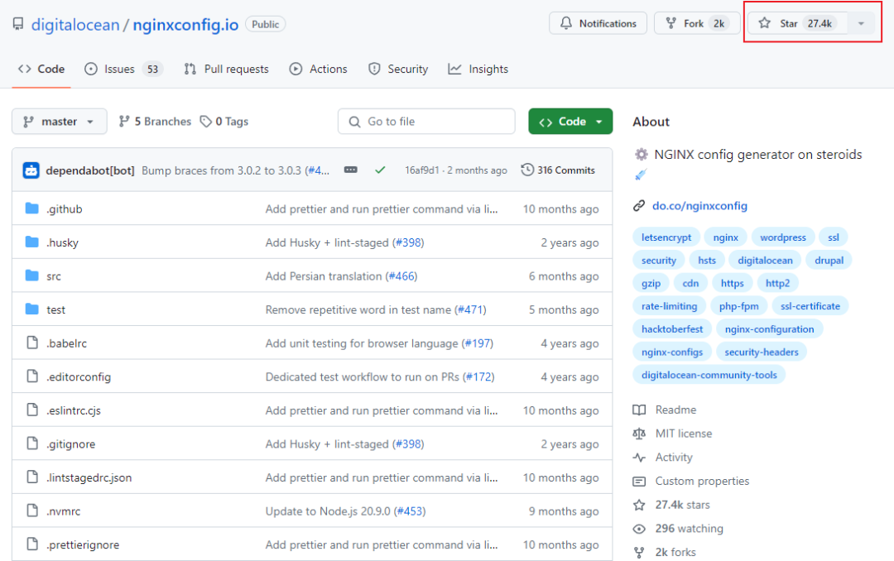Select the drupal topic tag
This screenshot has height=561, width=894.
click(x=829, y=260)
